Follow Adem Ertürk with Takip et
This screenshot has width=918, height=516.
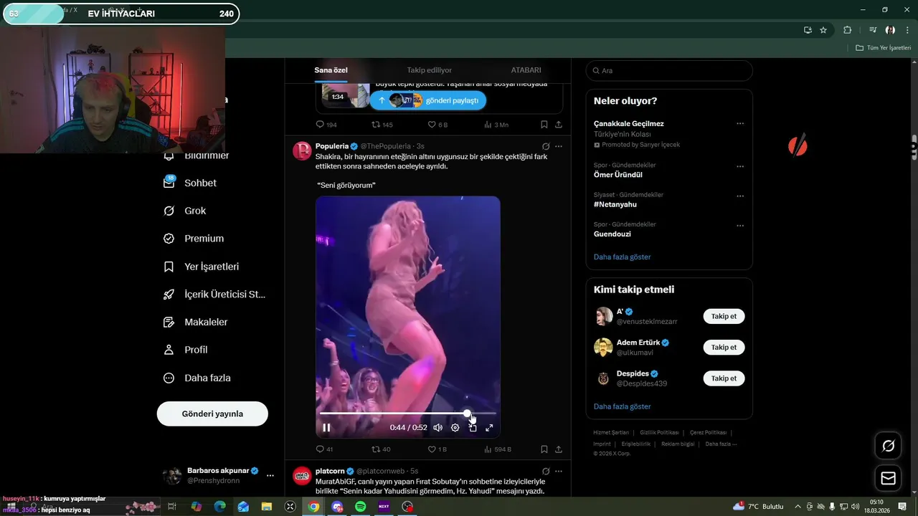[724, 347]
